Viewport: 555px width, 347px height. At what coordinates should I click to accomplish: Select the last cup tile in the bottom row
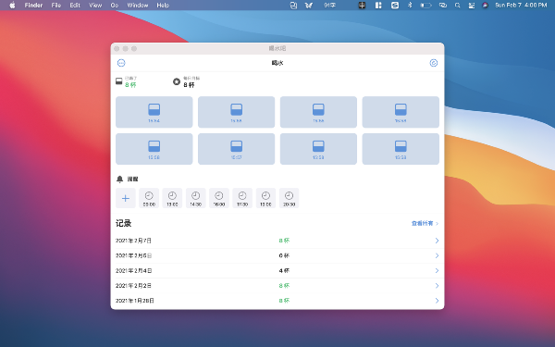(401, 149)
